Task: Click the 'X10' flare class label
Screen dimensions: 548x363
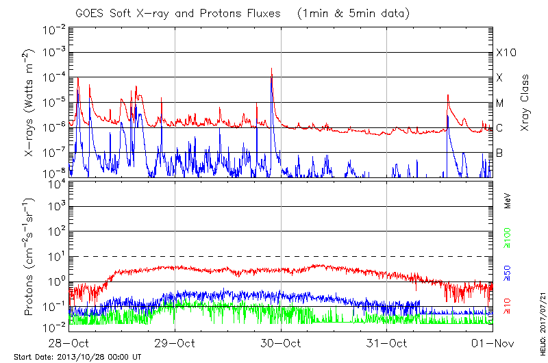Action: (x=504, y=53)
